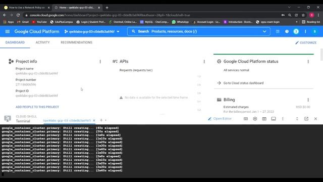The image size is (323, 182).
Task: Close the Cloud Shell panel
Action: tap(315, 119)
